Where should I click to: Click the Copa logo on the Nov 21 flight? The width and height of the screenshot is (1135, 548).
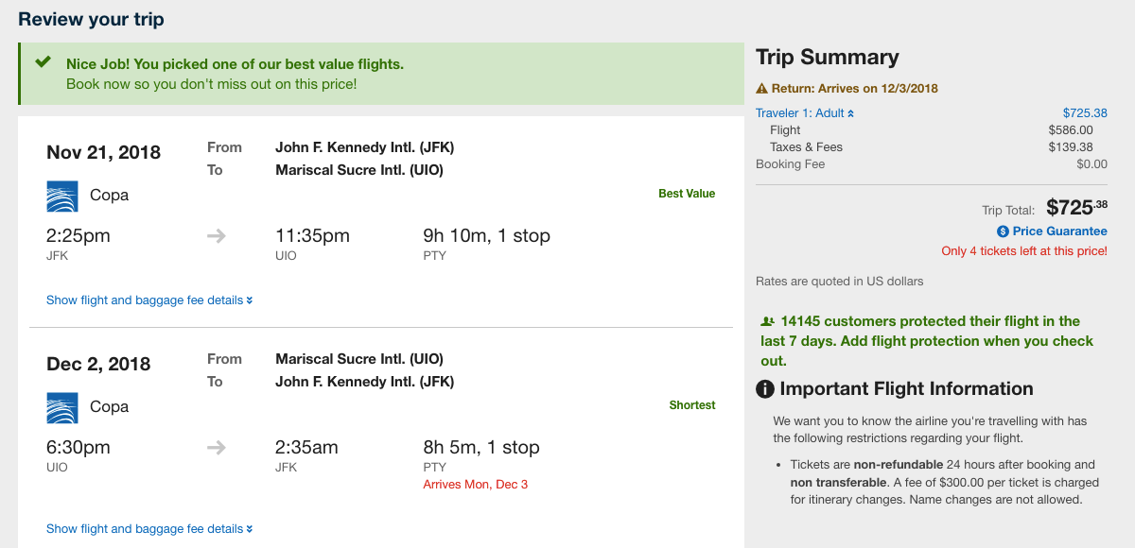[x=62, y=196]
